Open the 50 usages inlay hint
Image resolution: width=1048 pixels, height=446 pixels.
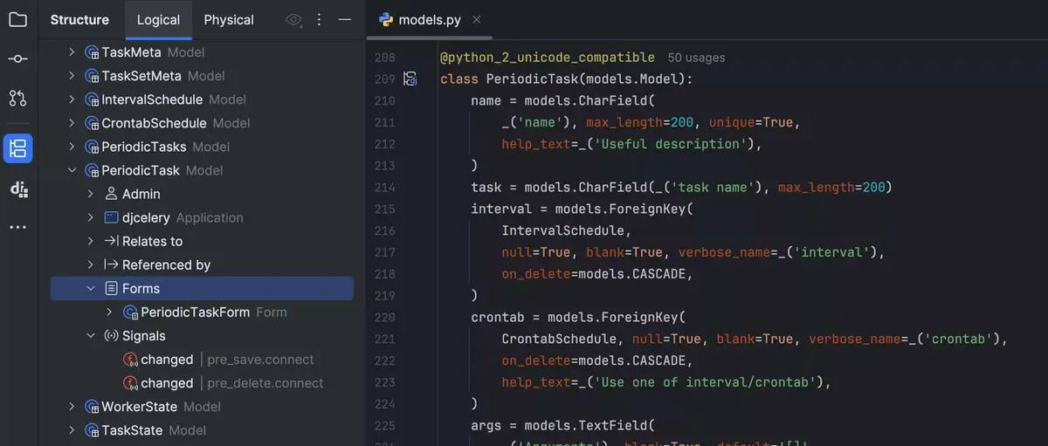point(696,58)
